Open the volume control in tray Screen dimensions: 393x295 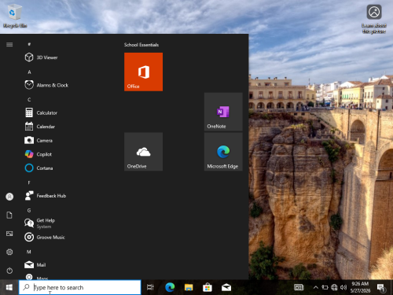(x=343, y=287)
